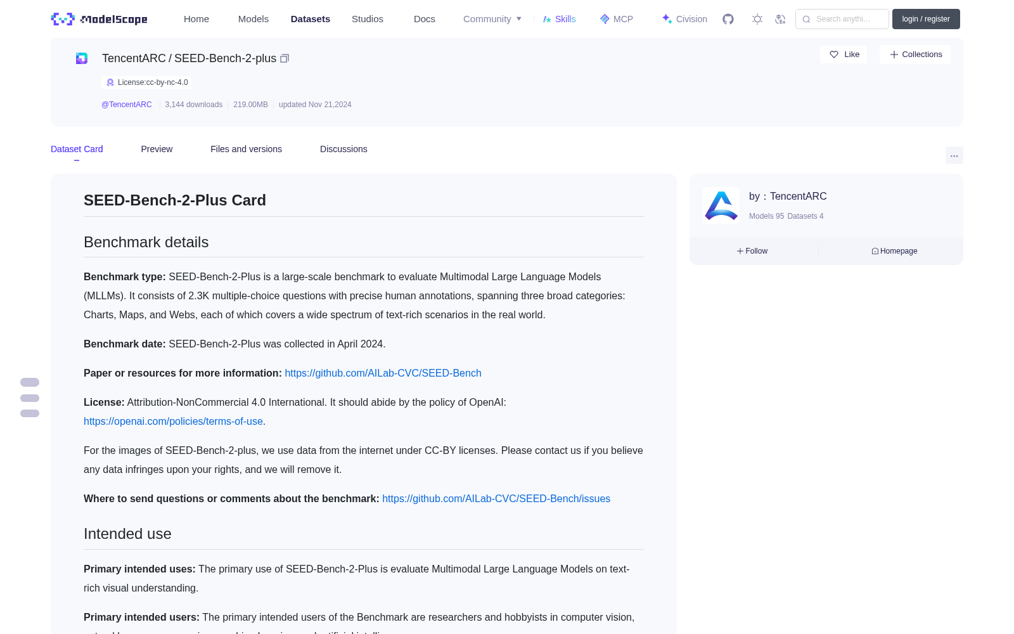The image size is (1014, 634).
Task: Follow the TencentARC organization
Action: point(752,251)
